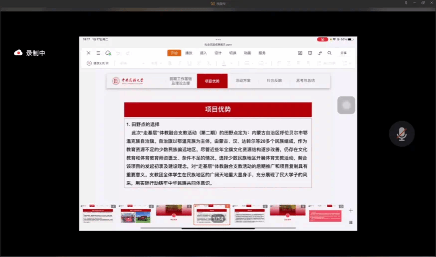Click the undo arrow
The height and width of the screenshot is (257, 436).
coord(118,53)
